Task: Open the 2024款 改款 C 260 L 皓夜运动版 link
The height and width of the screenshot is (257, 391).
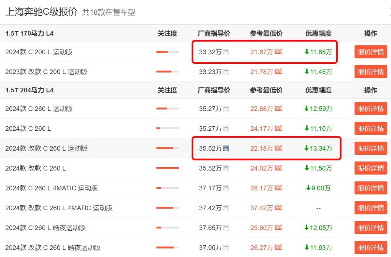Action: coord(53,248)
